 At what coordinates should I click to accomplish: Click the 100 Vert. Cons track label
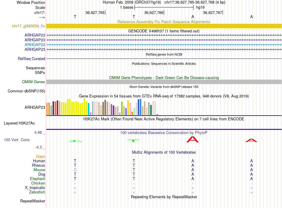click(x=17, y=140)
